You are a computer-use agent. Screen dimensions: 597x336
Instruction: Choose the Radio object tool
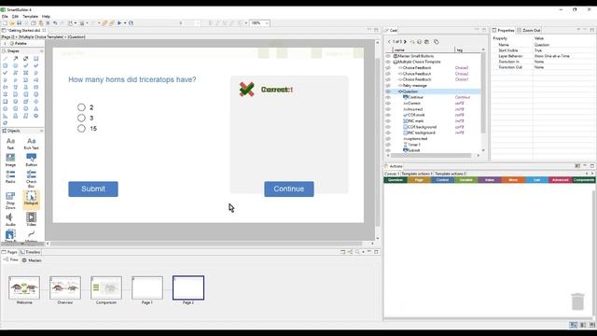10,176
